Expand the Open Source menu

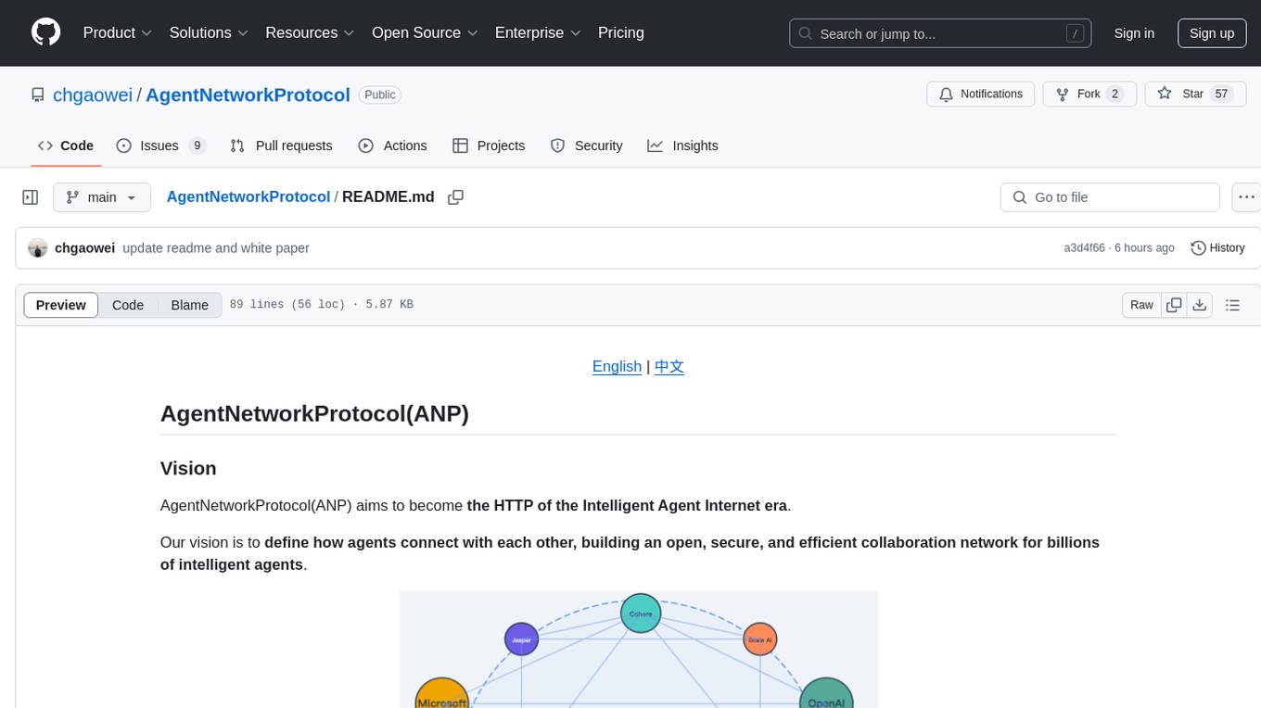click(x=425, y=32)
